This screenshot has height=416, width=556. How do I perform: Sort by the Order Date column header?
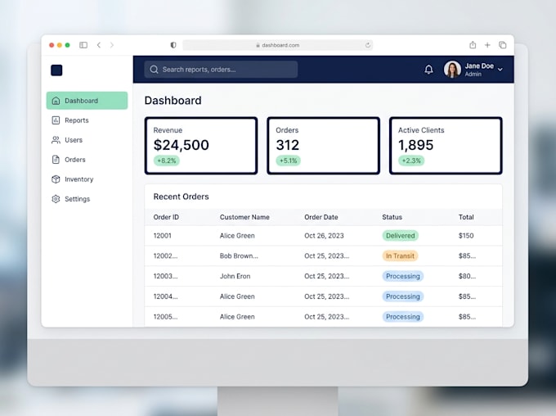(321, 217)
